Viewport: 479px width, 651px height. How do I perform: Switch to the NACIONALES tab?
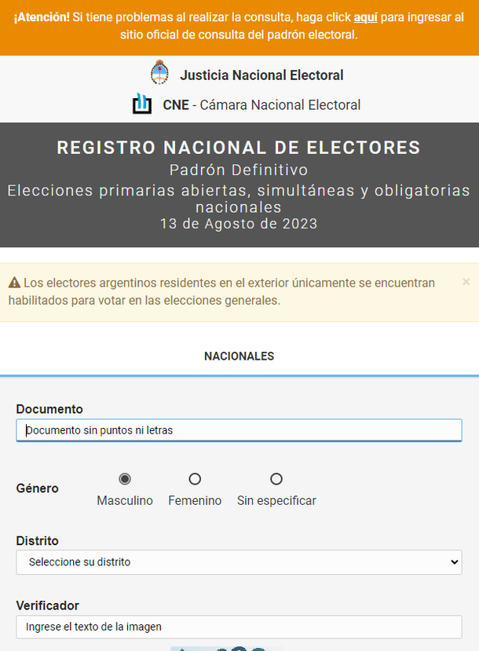tap(239, 357)
